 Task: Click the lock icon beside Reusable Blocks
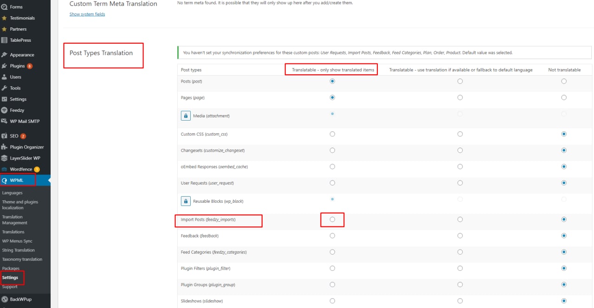point(186,201)
